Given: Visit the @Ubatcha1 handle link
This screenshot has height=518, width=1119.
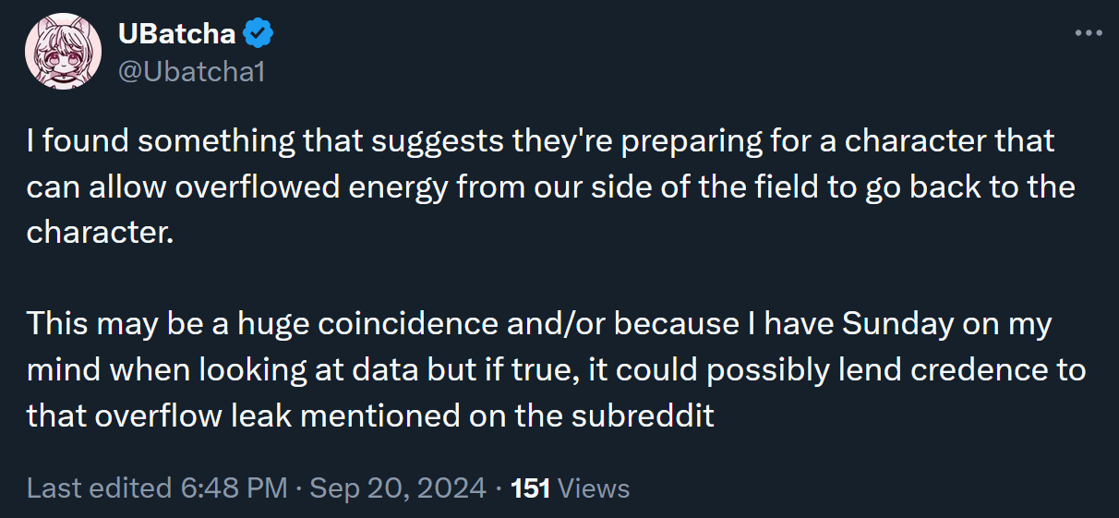Looking at the screenshot, I should point(191,71).
